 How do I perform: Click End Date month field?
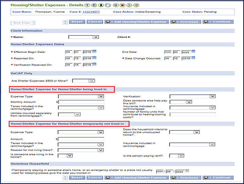click(168, 52)
